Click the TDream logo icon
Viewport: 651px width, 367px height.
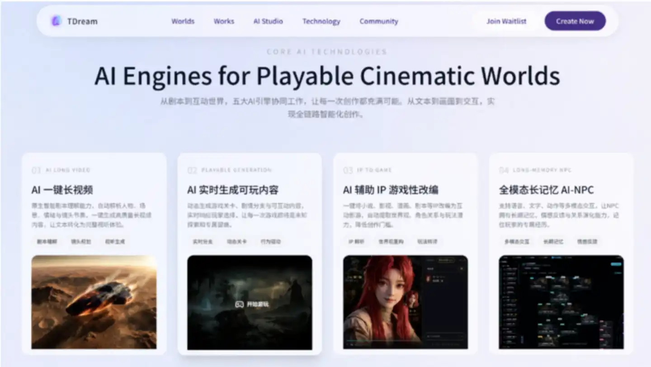pos(56,21)
